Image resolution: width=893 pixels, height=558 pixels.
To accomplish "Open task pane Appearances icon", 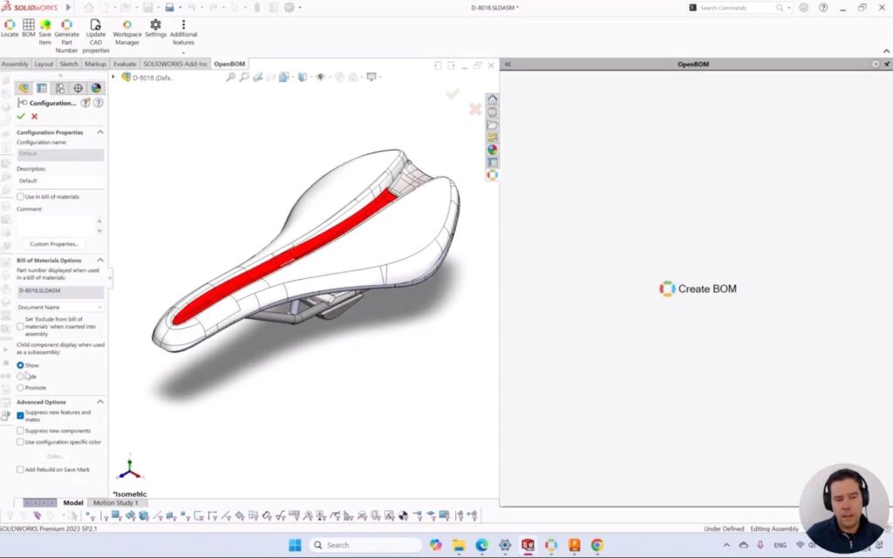I will [x=492, y=150].
